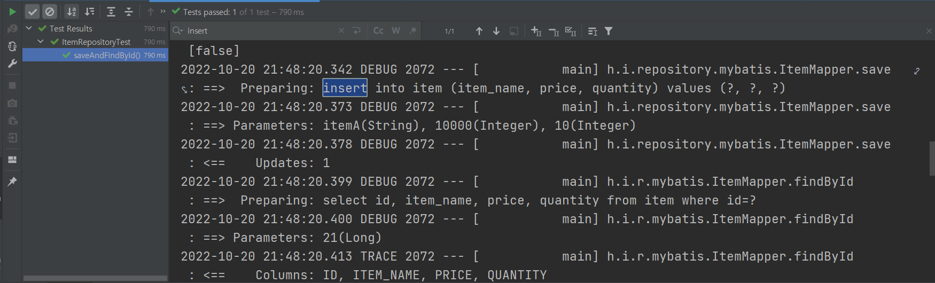Click Expand All tests icon

(111, 12)
